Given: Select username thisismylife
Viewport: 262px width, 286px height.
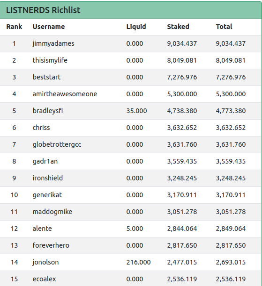Looking at the screenshot, I should click(50, 60).
